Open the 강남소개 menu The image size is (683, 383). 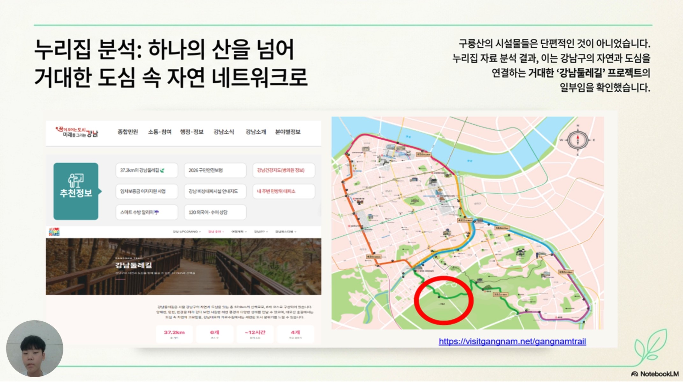tap(255, 132)
